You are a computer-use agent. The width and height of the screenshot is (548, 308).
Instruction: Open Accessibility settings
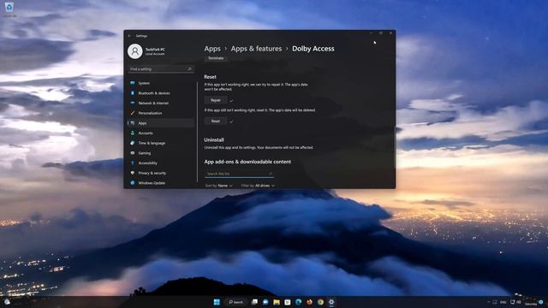[x=162, y=163]
